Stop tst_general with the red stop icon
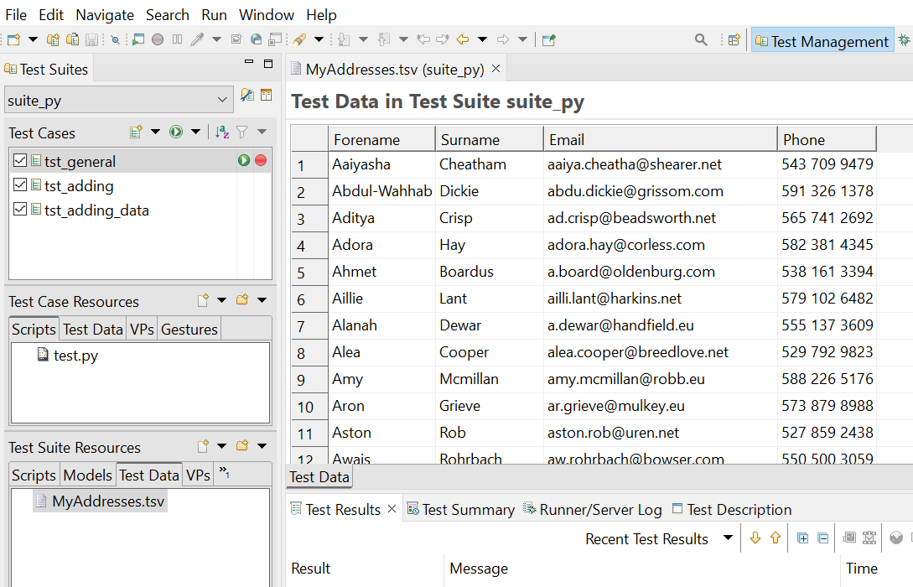The height and width of the screenshot is (587, 913). click(260, 159)
